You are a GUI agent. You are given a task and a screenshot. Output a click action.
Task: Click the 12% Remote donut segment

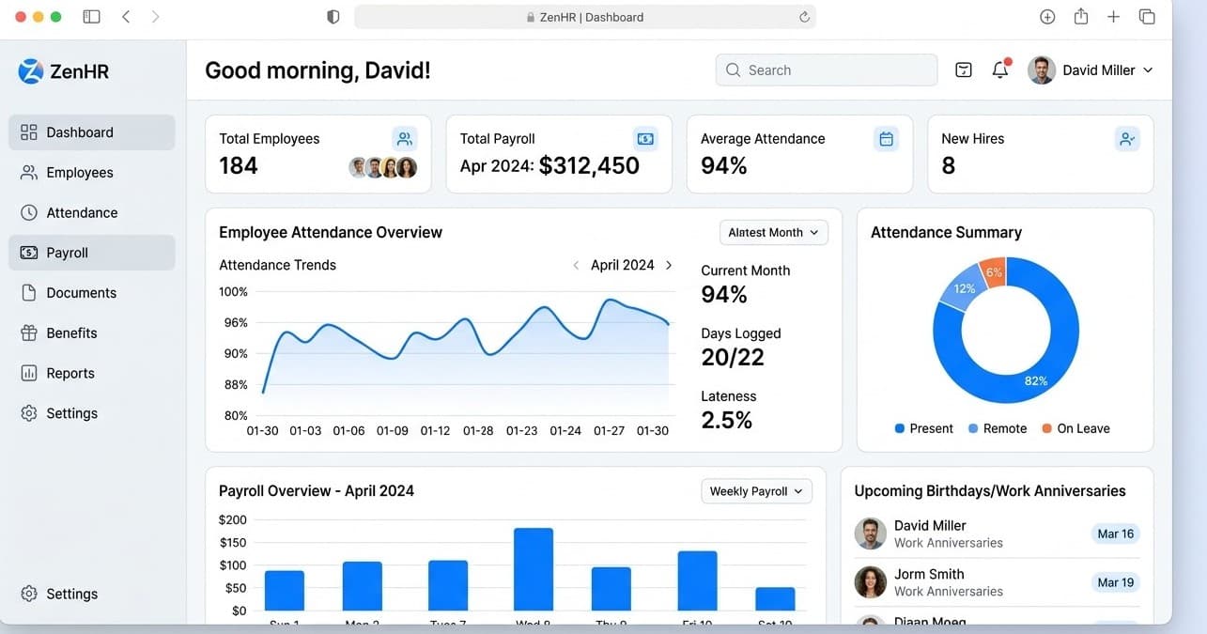(964, 289)
